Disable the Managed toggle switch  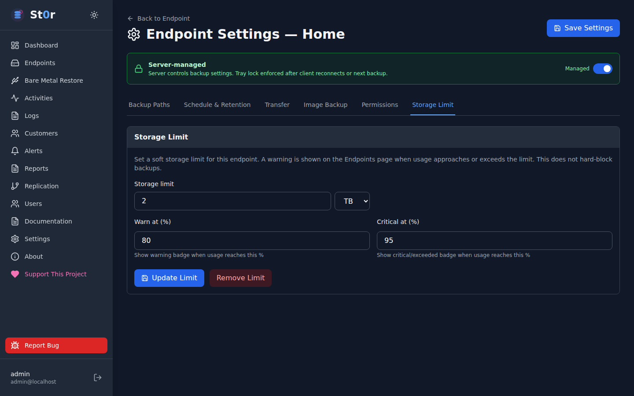click(602, 69)
